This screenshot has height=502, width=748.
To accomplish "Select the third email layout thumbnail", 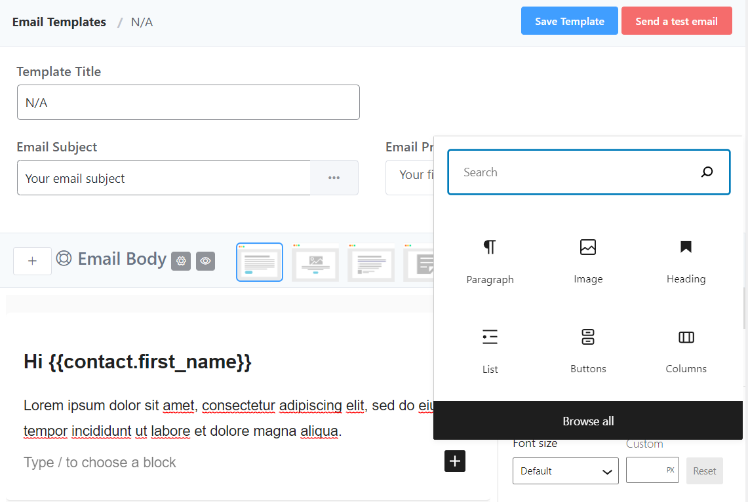I will click(371, 262).
